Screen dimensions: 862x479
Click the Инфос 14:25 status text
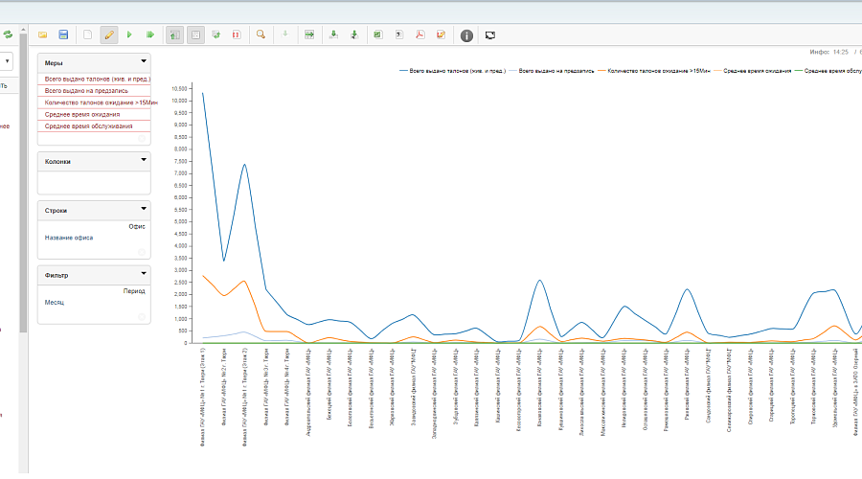(828, 52)
